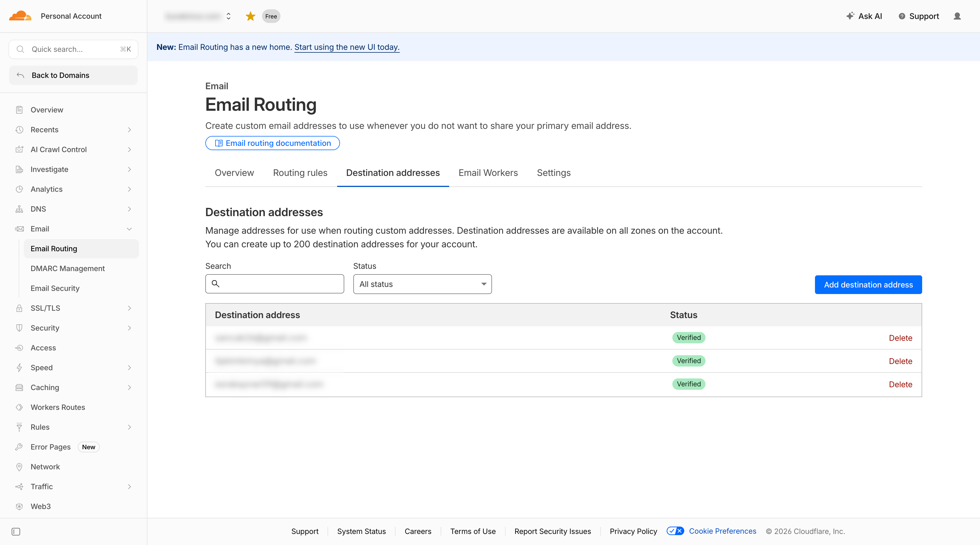980x545 pixels.
Task: Delete the third destination address row
Action: tap(901, 384)
